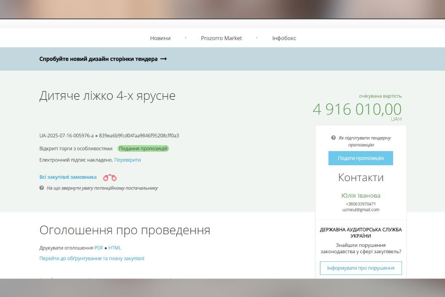The width and height of the screenshot is (445, 297).
Task: Open the Інфобокс page
Action: tap(284, 38)
